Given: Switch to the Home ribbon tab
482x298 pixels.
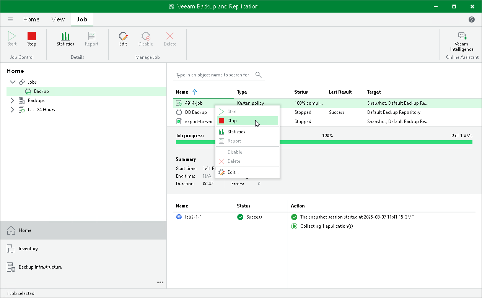Looking at the screenshot, I should [31, 19].
